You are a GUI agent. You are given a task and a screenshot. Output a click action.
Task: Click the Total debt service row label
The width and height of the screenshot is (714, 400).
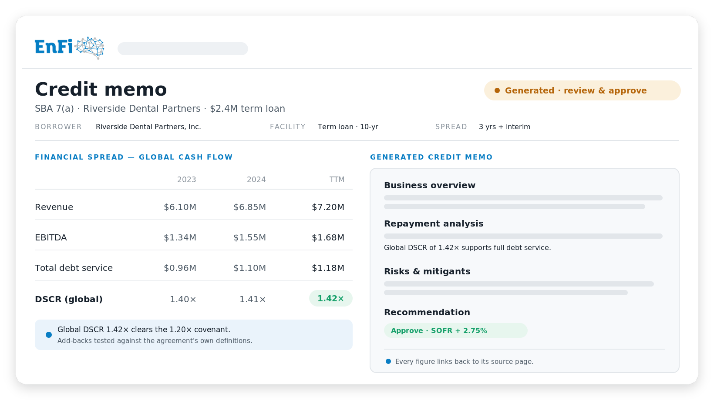coord(74,268)
